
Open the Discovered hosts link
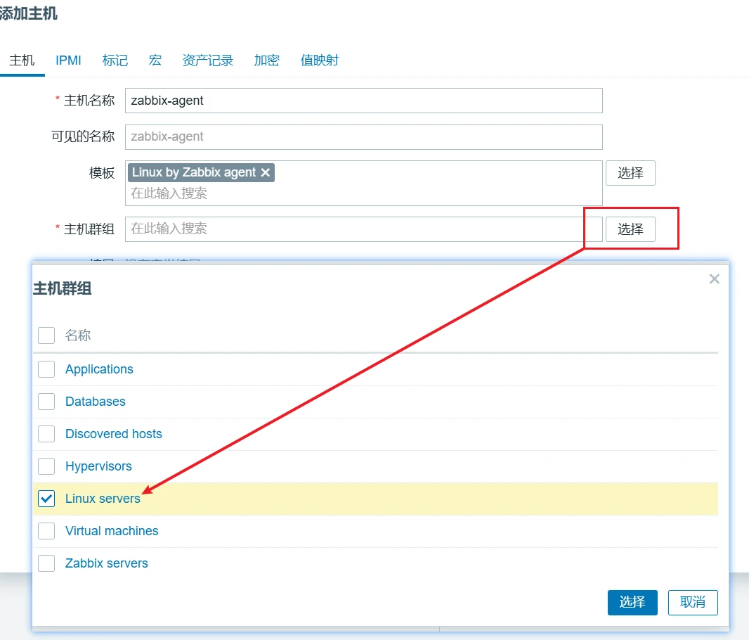coord(113,434)
